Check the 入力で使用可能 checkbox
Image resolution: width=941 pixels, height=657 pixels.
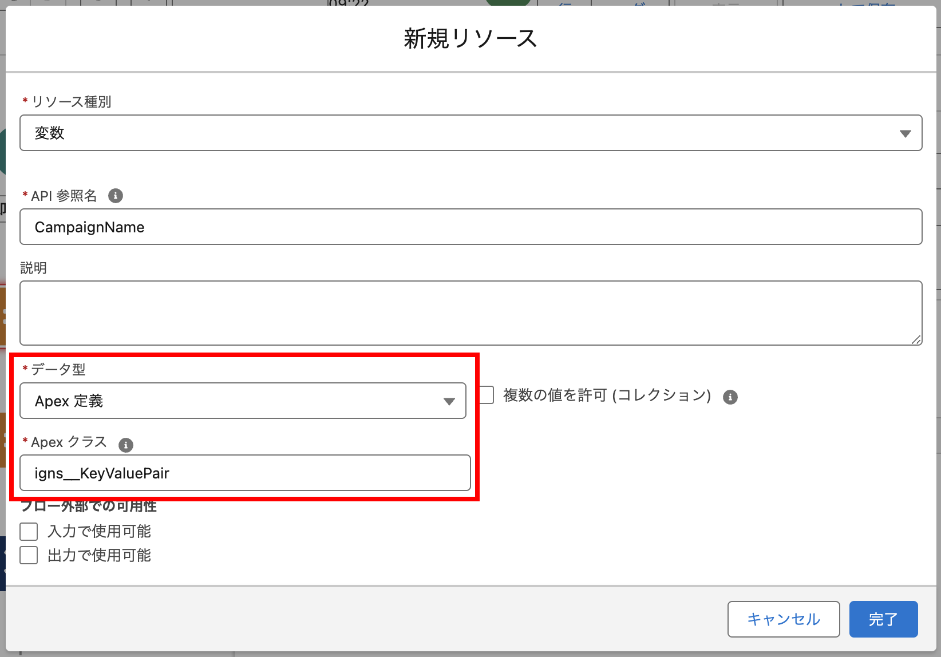pyautogui.click(x=29, y=531)
